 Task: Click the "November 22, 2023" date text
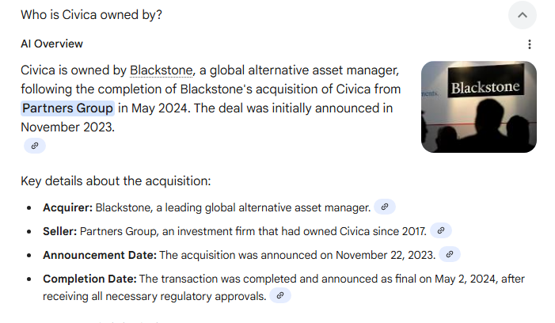click(x=385, y=256)
